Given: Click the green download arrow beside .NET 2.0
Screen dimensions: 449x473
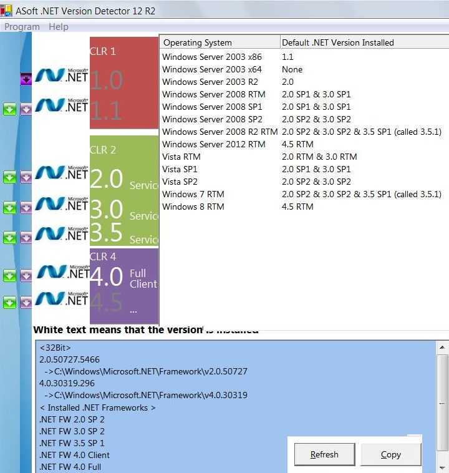Looking at the screenshot, I should point(9,177).
